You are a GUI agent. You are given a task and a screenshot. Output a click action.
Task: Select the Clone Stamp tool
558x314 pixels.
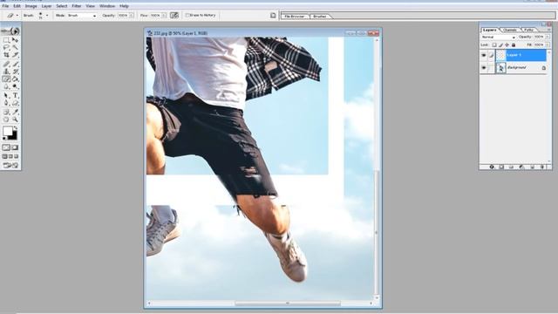click(x=6, y=72)
